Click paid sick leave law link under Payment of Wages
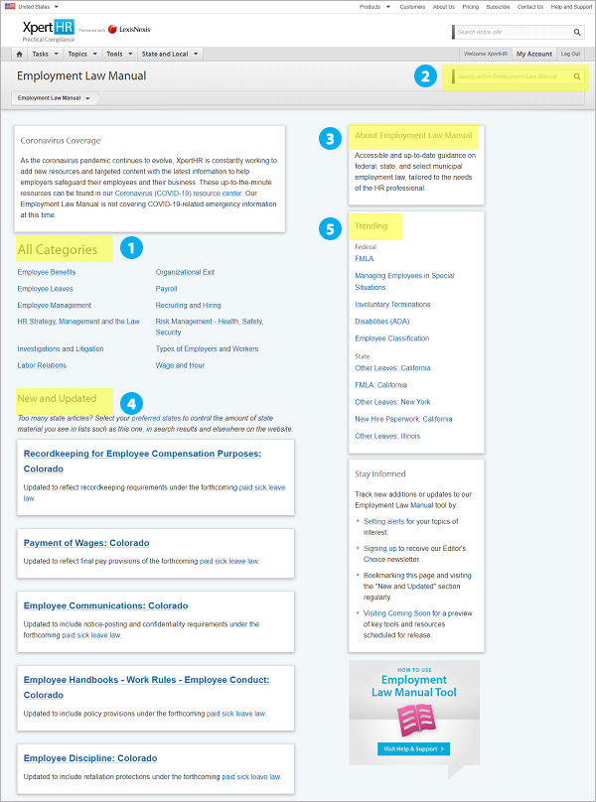This screenshot has width=596, height=802. coord(228,561)
